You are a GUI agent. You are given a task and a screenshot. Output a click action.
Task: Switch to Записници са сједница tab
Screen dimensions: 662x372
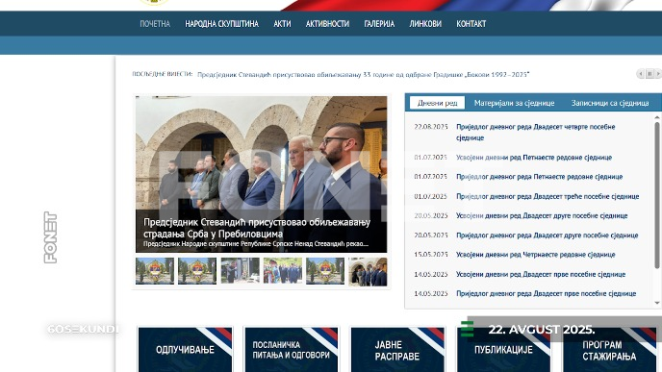610,103
